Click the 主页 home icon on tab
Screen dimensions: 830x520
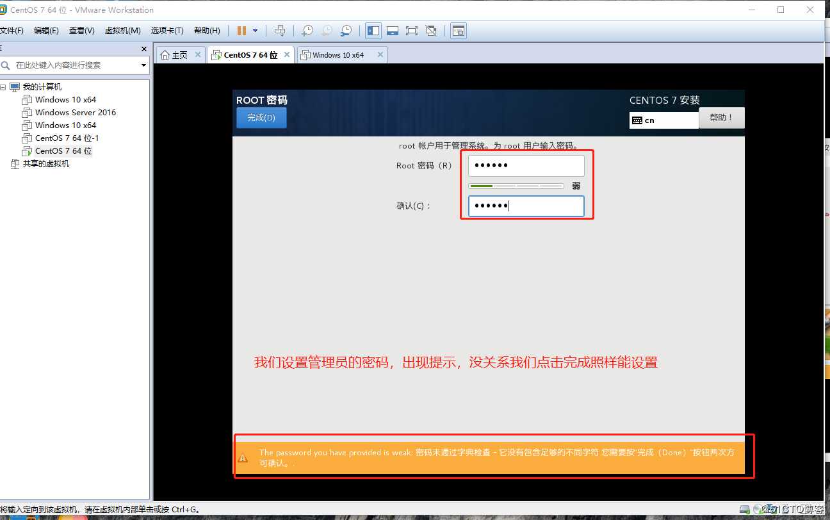coord(165,55)
